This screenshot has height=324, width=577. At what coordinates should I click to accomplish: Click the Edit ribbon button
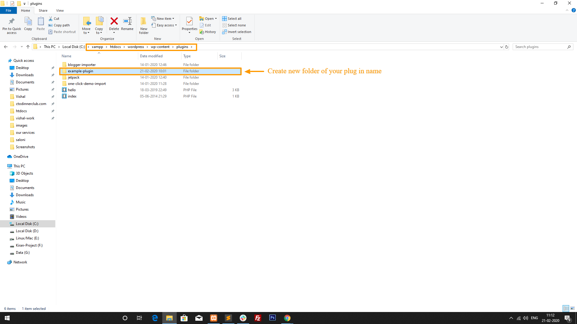(206, 25)
